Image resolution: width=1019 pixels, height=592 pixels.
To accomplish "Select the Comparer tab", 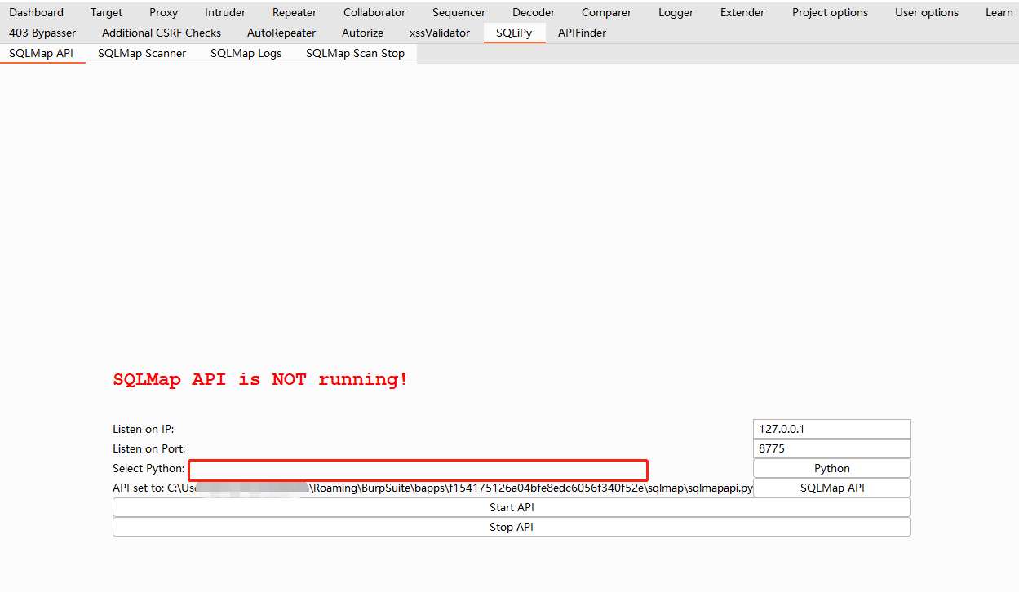I will click(606, 12).
